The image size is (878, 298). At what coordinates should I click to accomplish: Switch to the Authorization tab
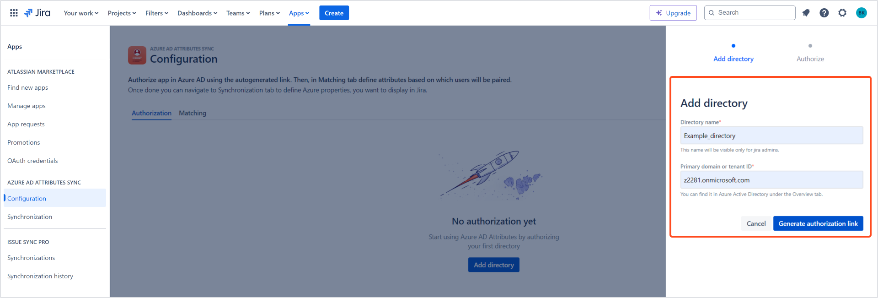(x=151, y=113)
